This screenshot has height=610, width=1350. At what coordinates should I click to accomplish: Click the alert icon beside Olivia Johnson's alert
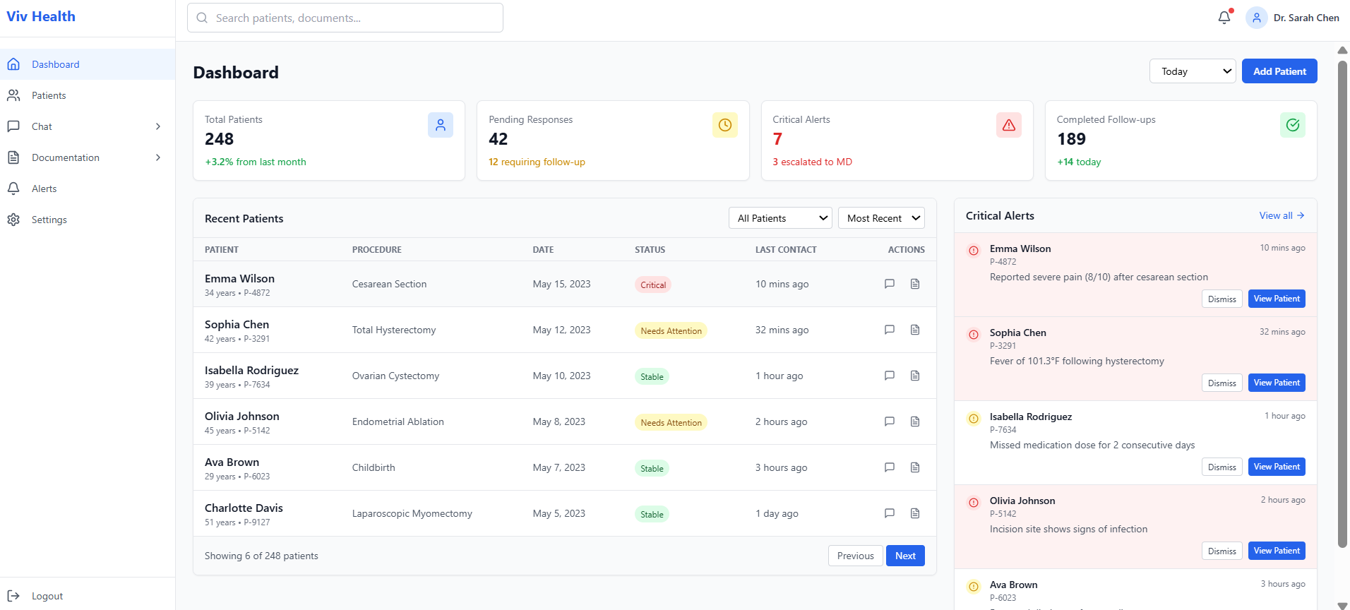[974, 503]
